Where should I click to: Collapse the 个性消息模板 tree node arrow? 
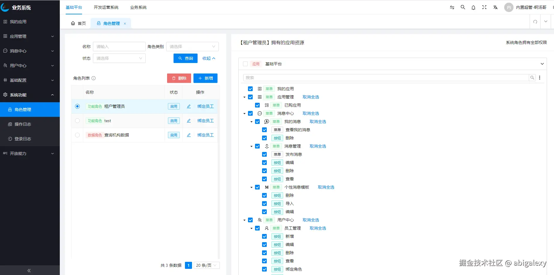click(x=251, y=187)
